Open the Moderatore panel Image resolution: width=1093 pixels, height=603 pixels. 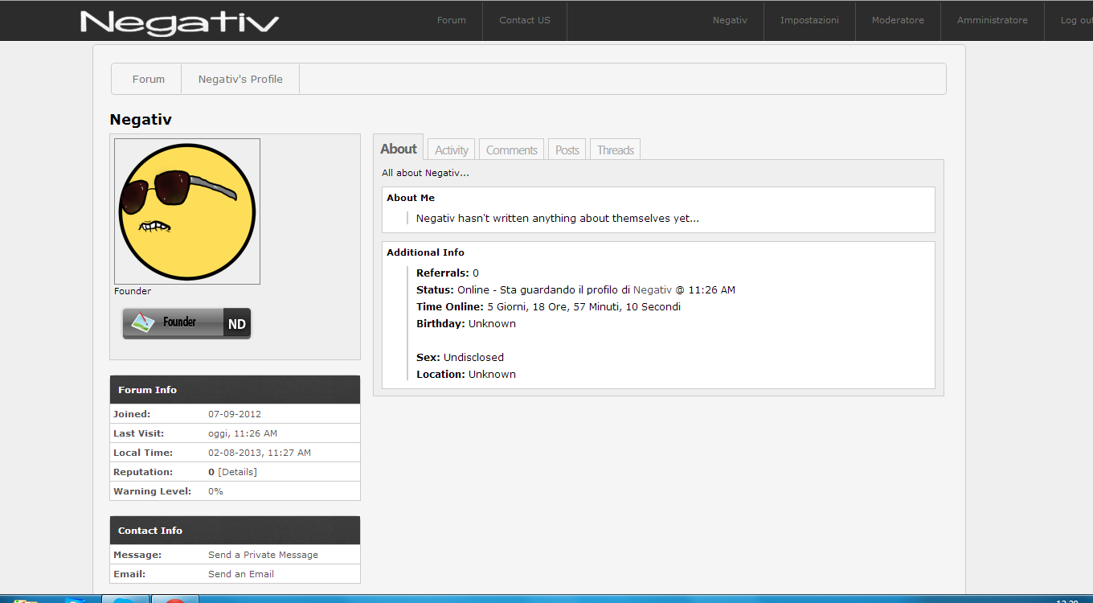[x=898, y=21]
